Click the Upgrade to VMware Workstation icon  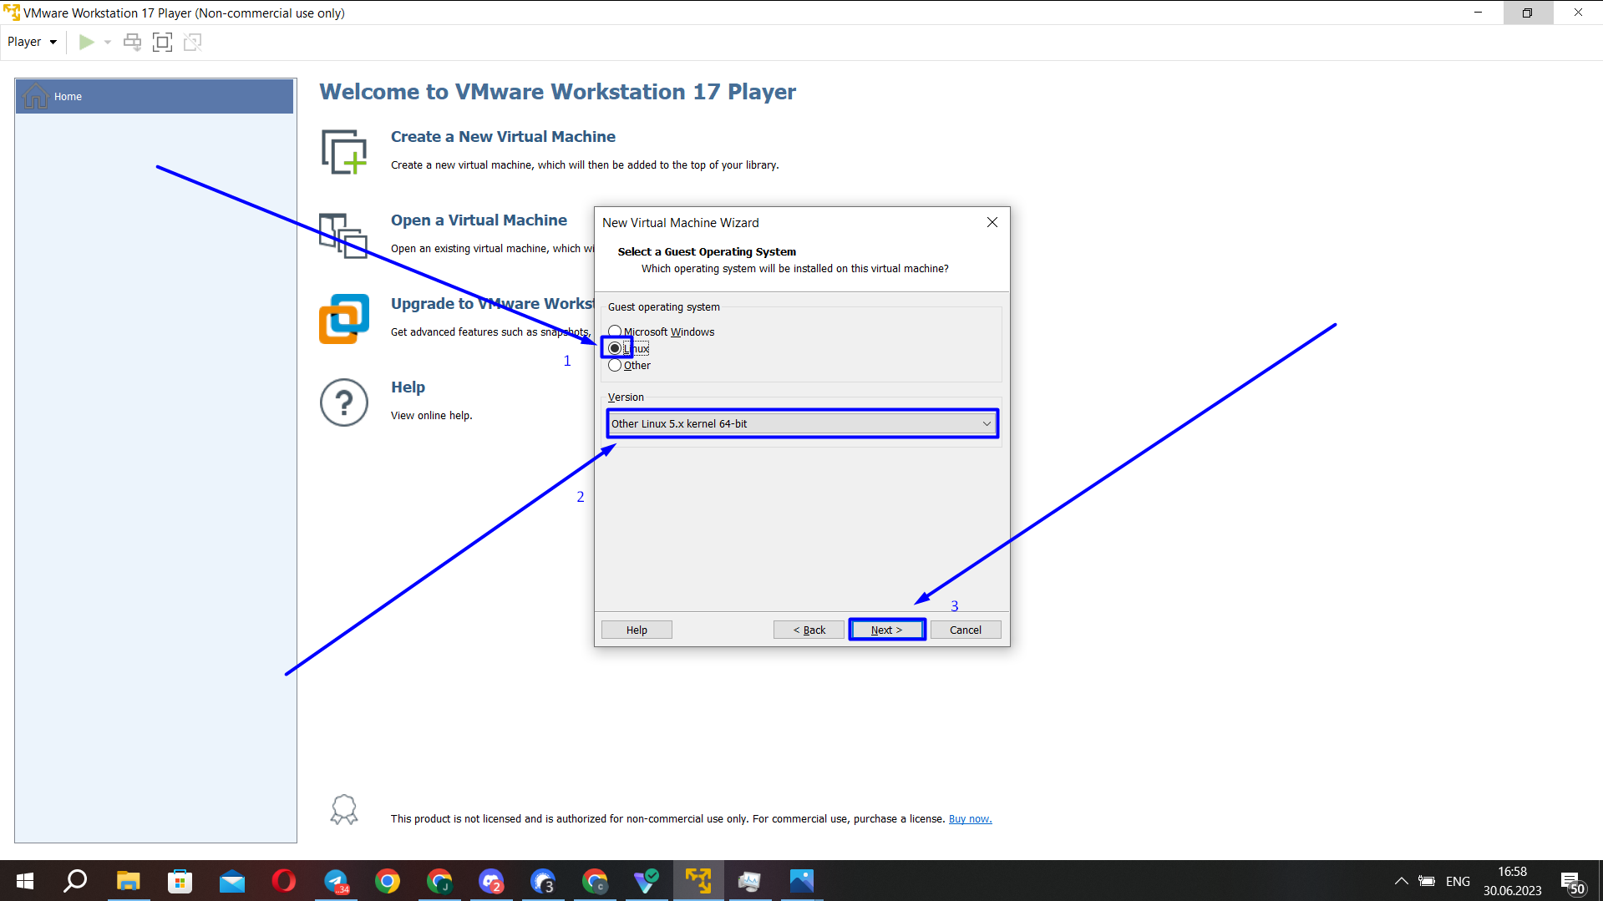(344, 318)
